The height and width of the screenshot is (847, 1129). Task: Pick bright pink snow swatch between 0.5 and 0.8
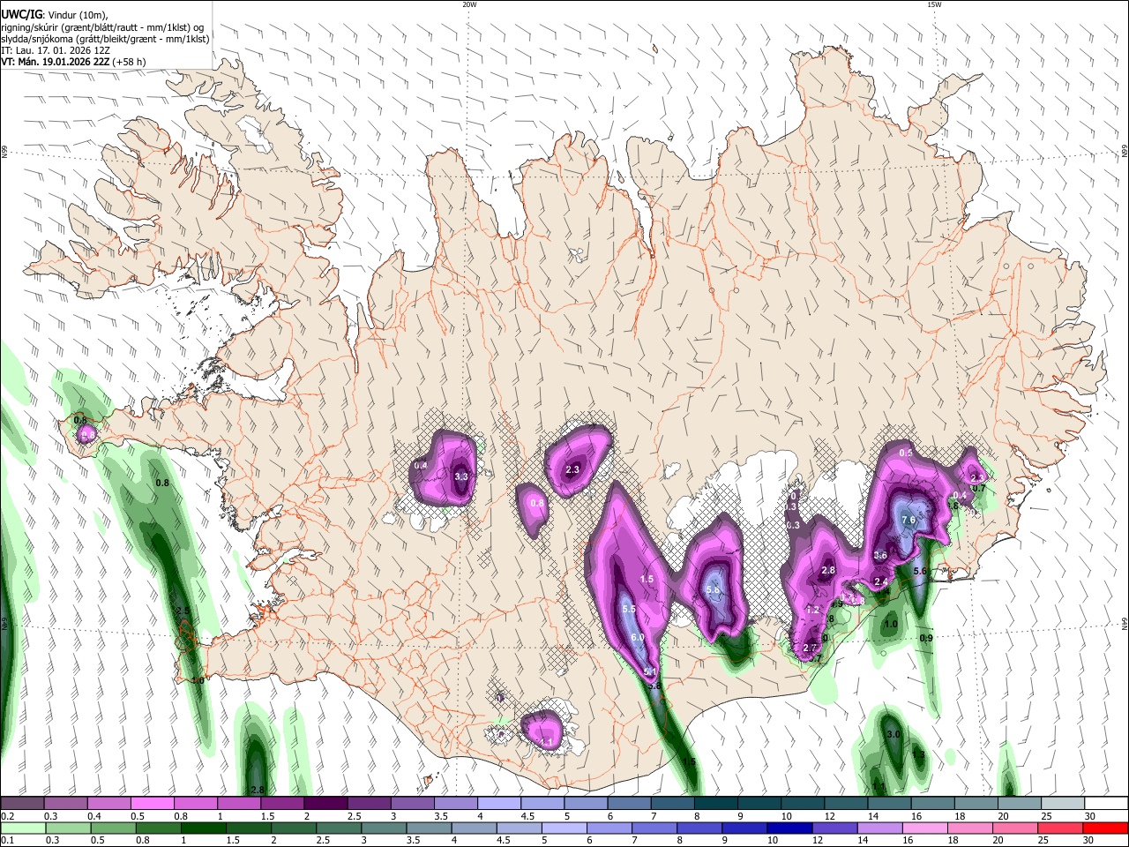[153, 804]
